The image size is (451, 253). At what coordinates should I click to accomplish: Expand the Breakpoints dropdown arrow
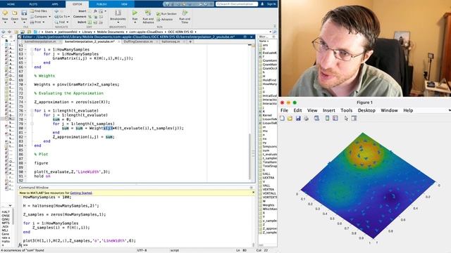click(118, 22)
